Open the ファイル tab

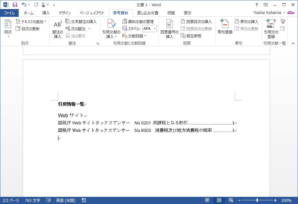9,13
